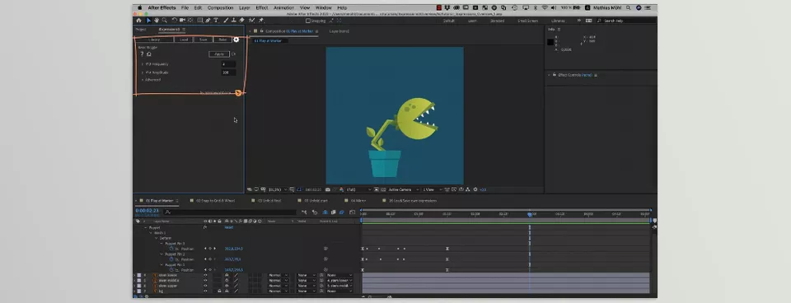Select the Hand tool
The image size is (791, 303).
[157, 20]
